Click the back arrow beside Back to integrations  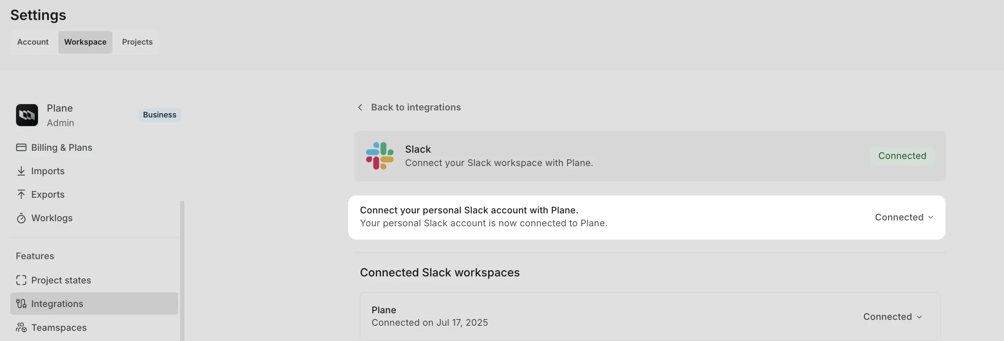pos(360,107)
